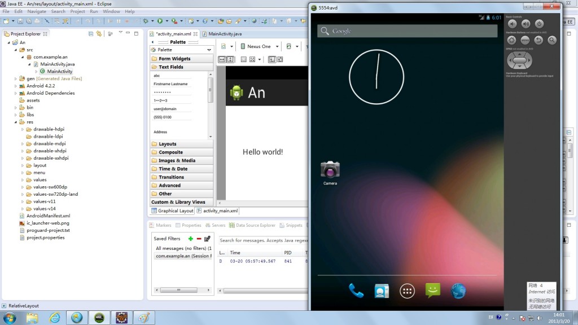
Task: Select AndroidManifest.xml in Project Explorer
Action: 48,216
